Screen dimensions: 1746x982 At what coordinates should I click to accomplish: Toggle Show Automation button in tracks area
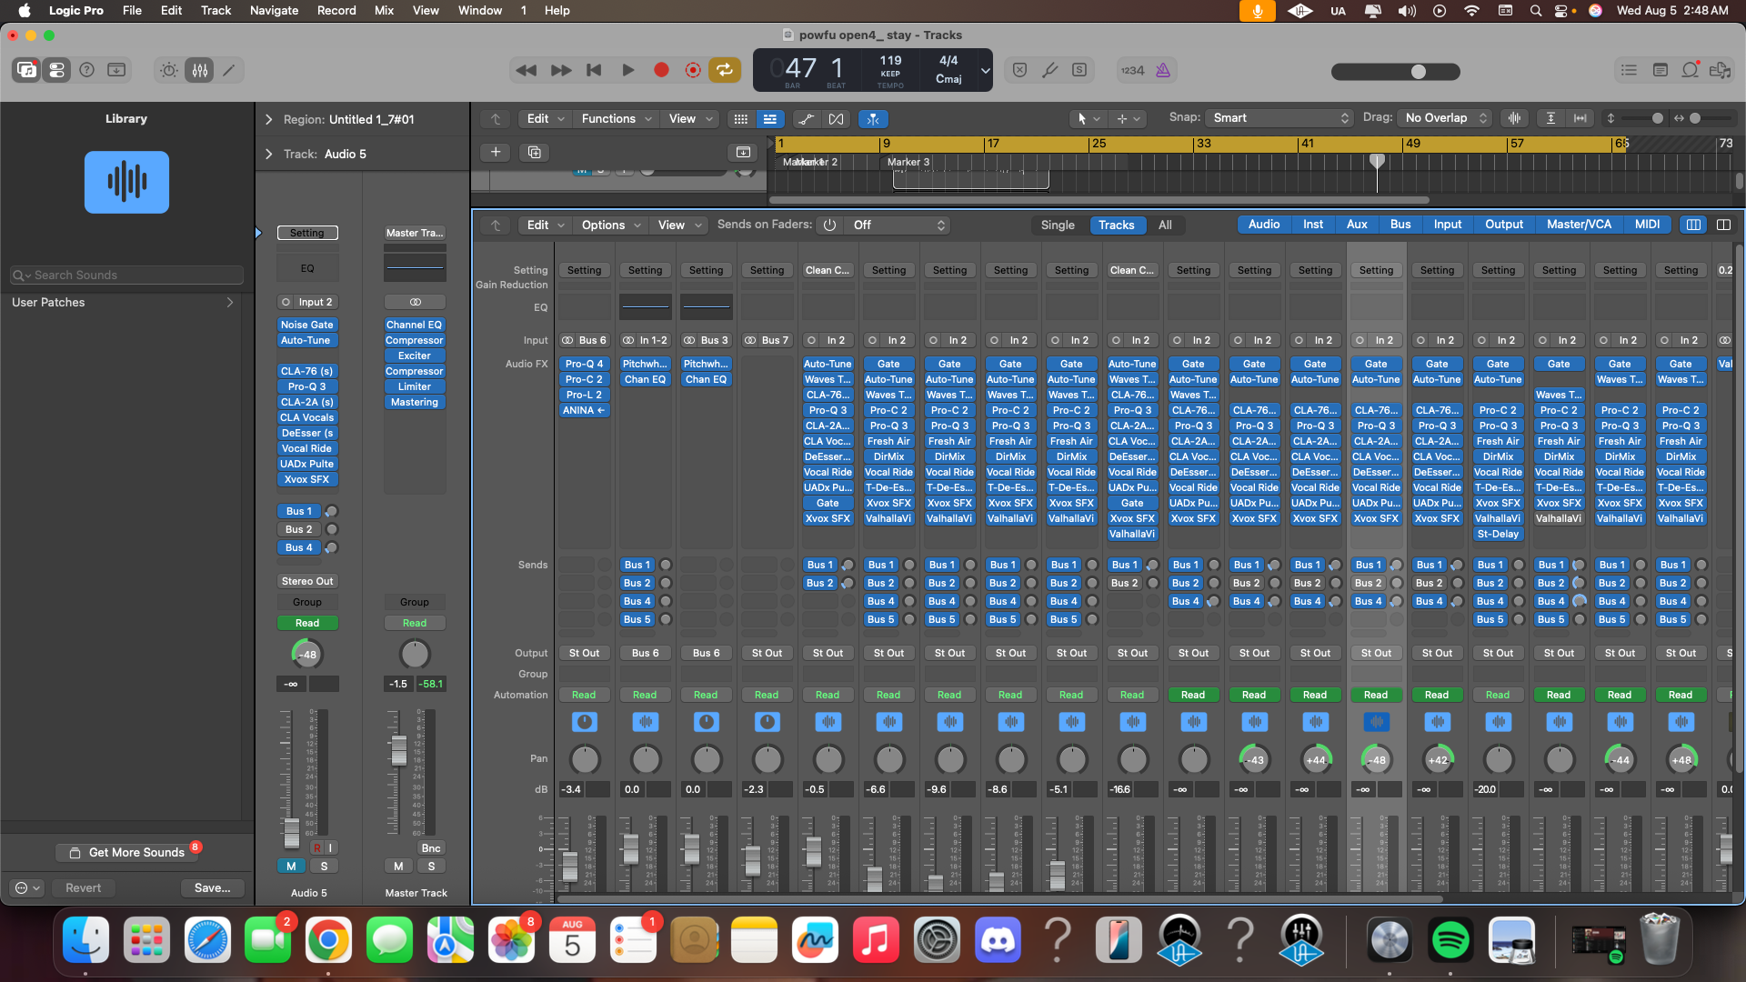(806, 119)
